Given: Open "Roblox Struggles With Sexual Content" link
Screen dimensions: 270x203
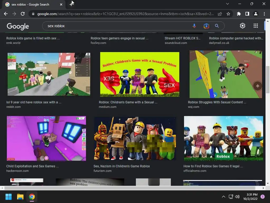Looking at the screenshot, I should tap(217, 102).
